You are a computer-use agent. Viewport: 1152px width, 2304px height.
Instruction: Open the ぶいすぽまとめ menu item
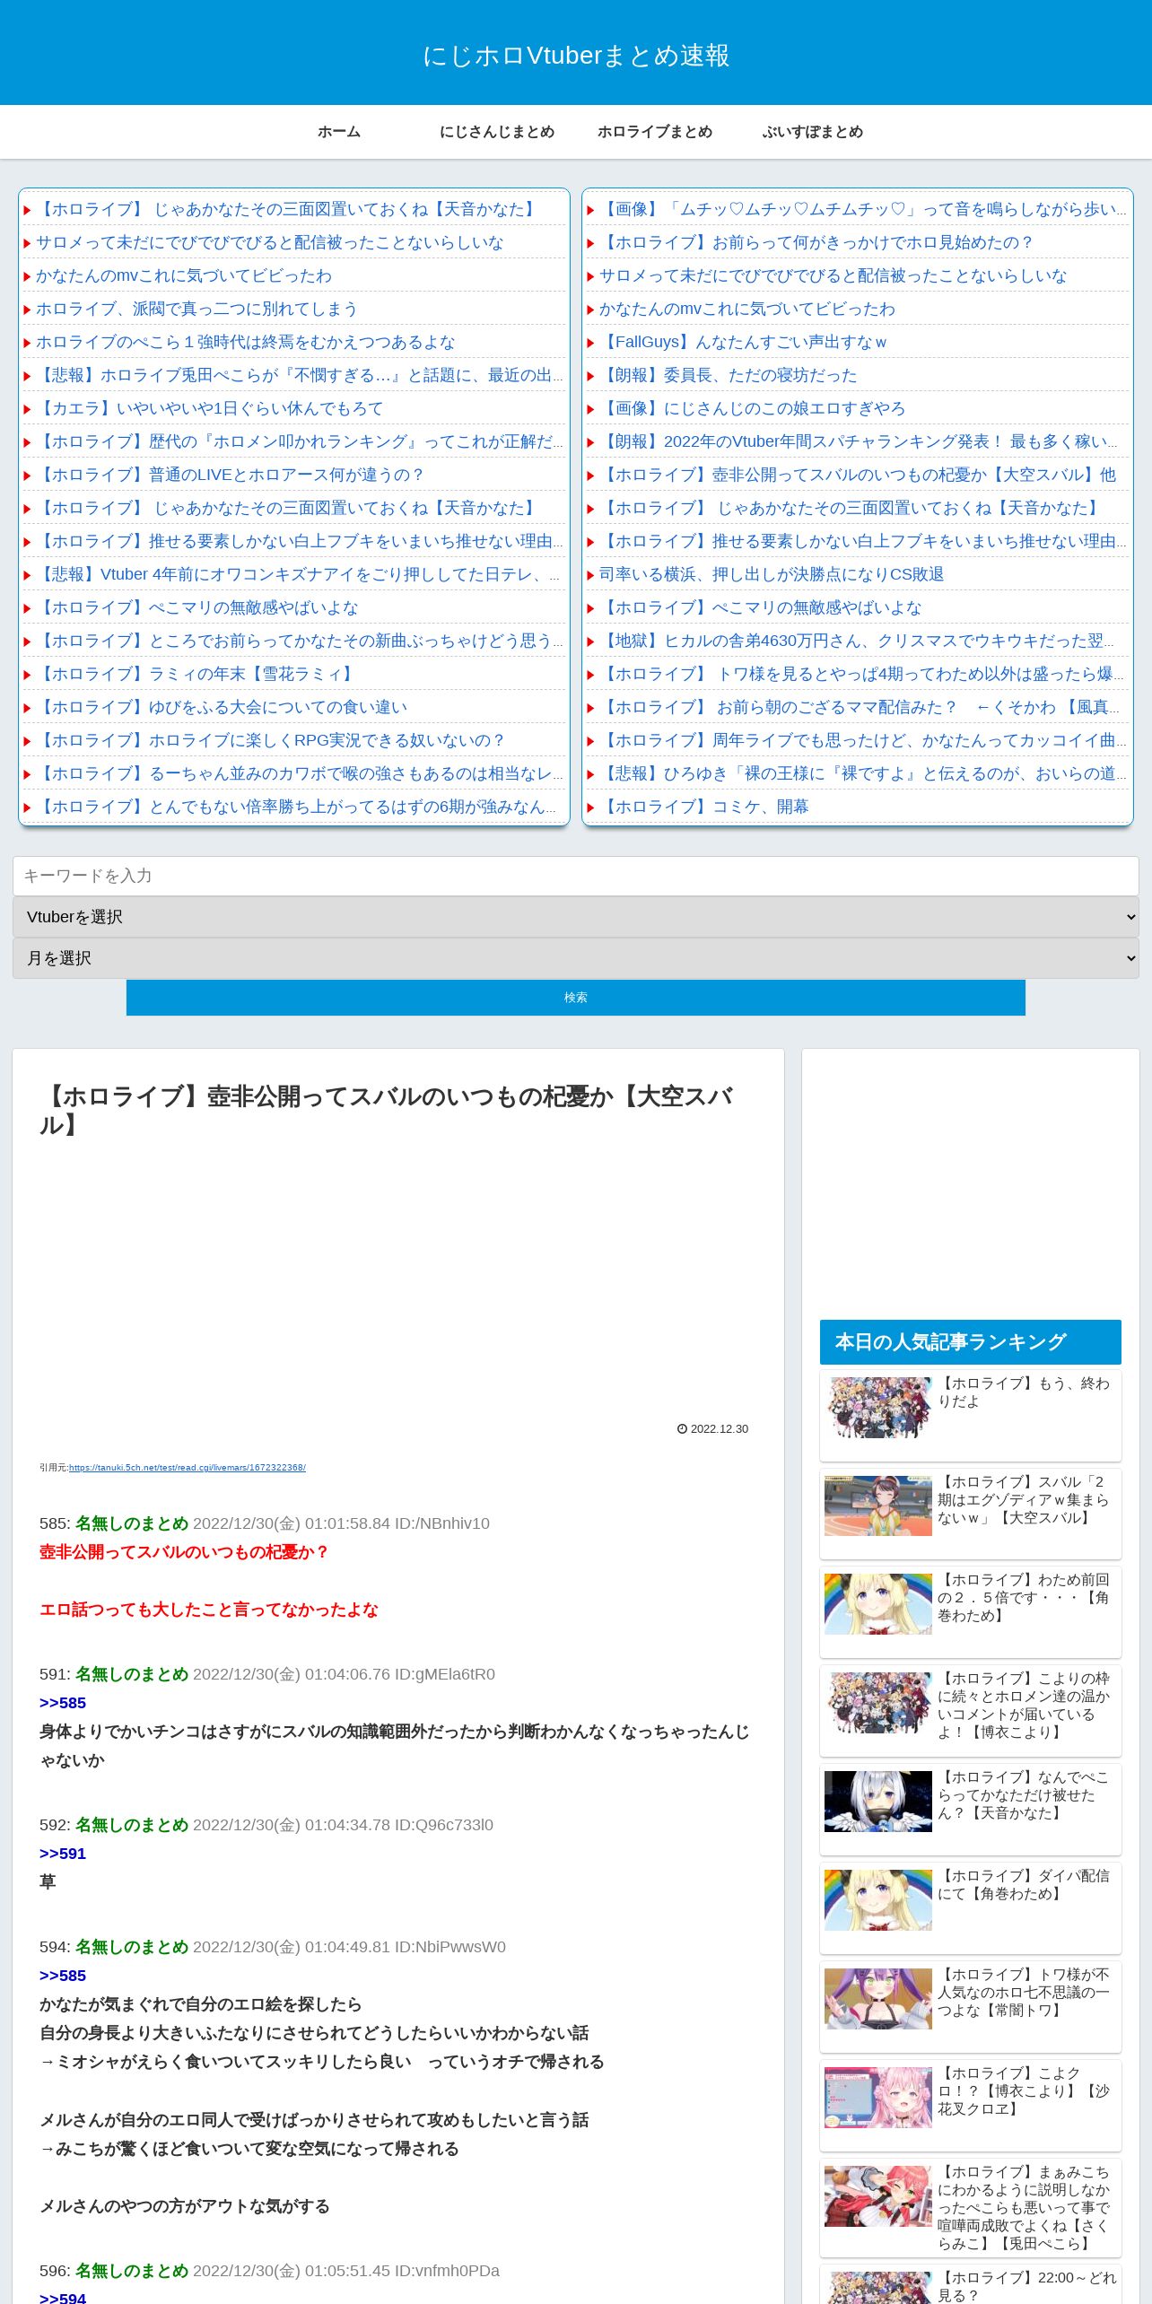point(813,132)
